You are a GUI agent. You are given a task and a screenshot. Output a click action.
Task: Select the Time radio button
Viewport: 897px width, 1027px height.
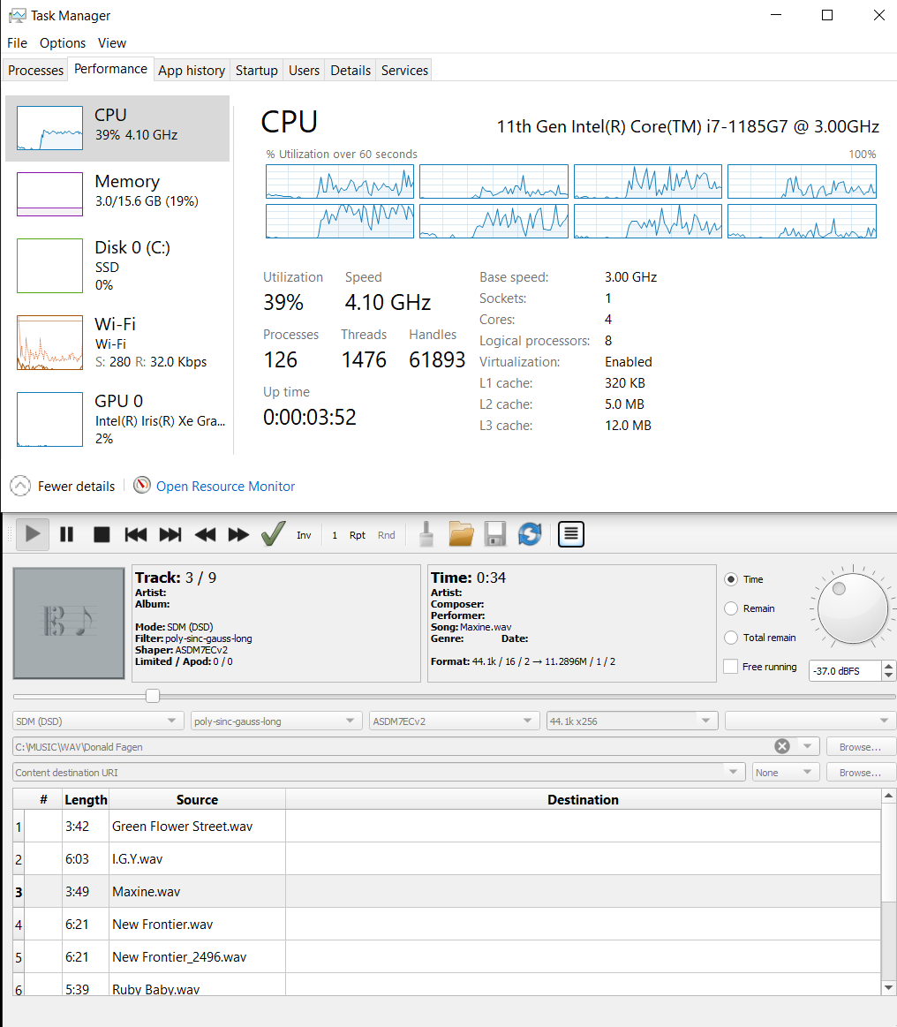(731, 579)
